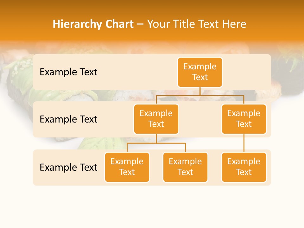304x228 pixels.
Task: Click the blank cream area below the chart
Action: click(152, 206)
